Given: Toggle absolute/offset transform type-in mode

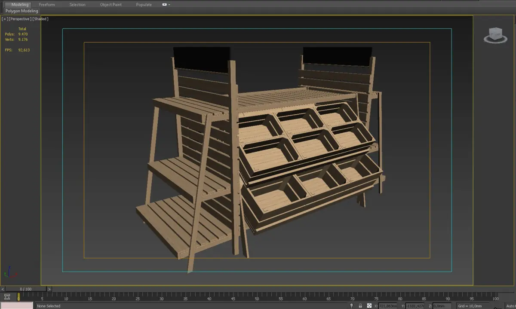Looking at the screenshot, I should click(x=369, y=306).
